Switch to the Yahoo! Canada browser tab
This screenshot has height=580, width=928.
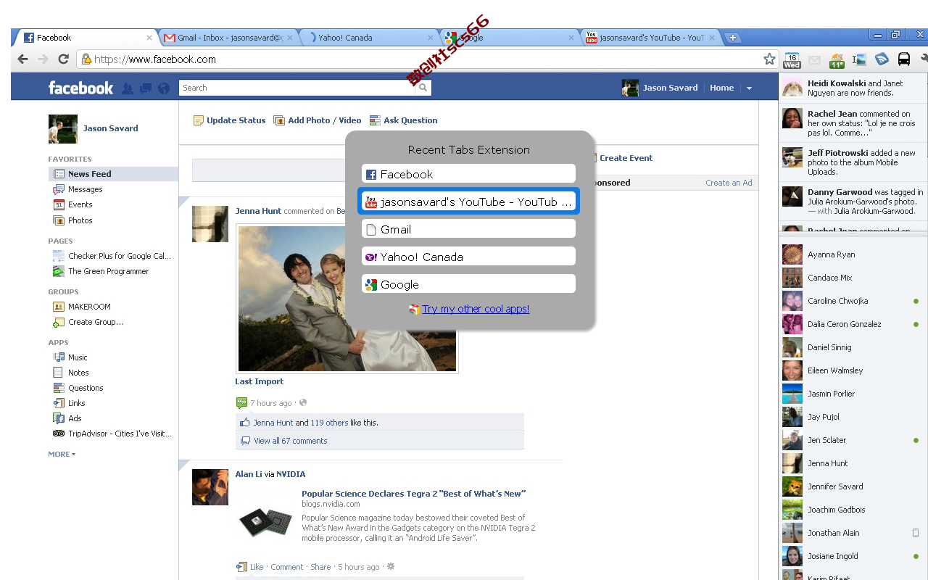(x=368, y=38)
